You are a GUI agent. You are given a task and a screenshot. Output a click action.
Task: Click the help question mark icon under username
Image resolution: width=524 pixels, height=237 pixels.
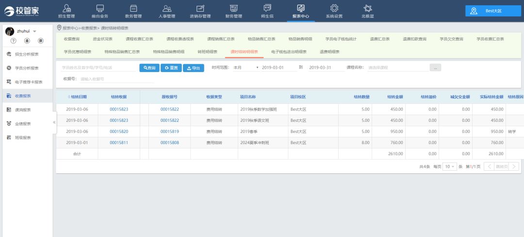(14, 41)
